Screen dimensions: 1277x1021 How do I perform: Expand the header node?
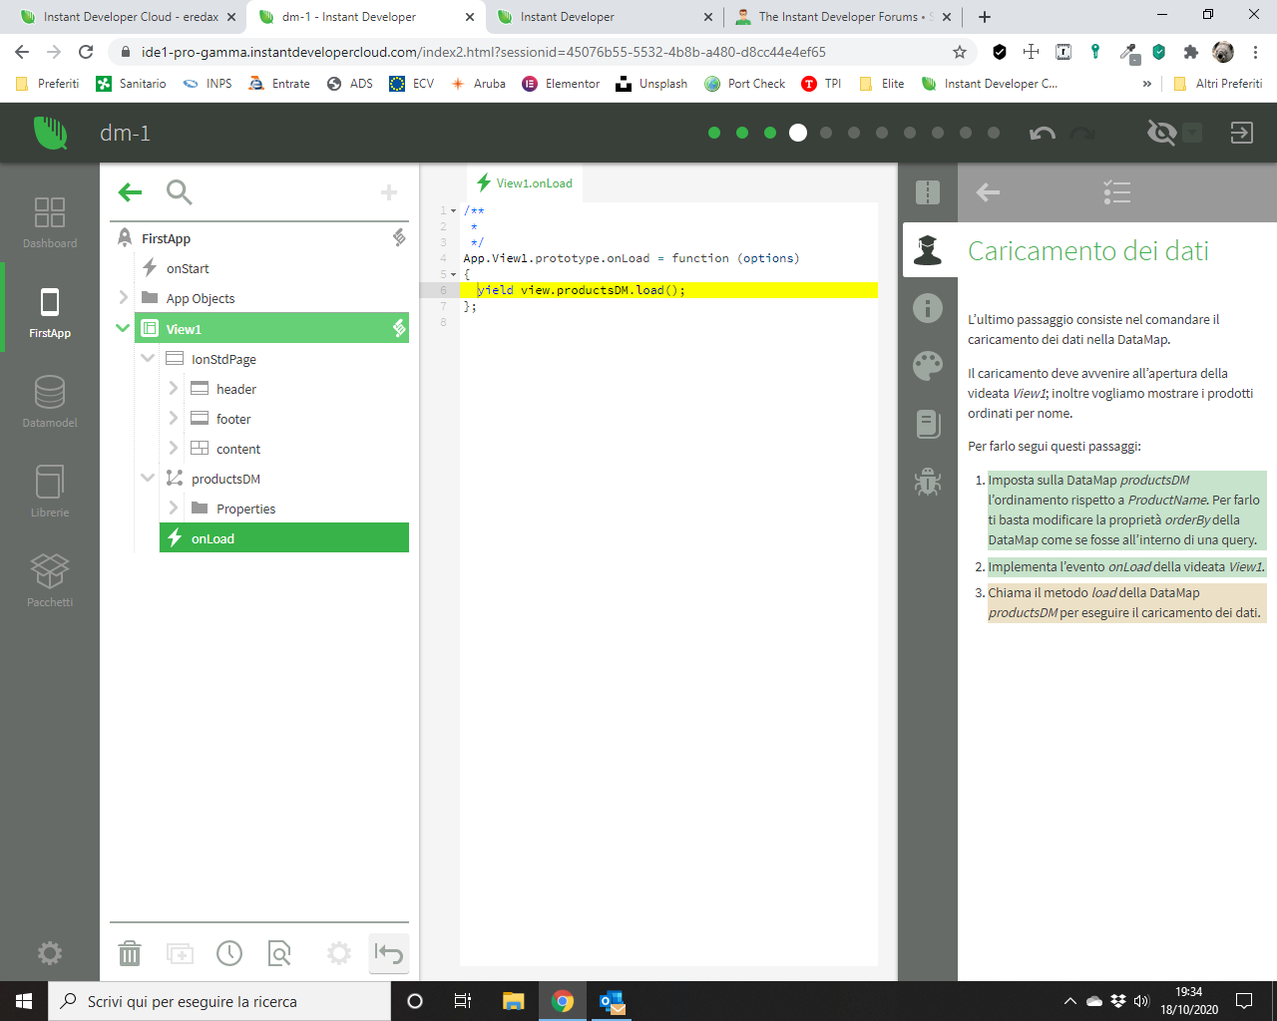tap(173, 388)
